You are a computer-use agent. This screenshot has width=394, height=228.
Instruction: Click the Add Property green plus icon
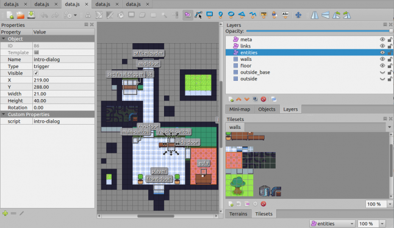click(x=5, y=213)
